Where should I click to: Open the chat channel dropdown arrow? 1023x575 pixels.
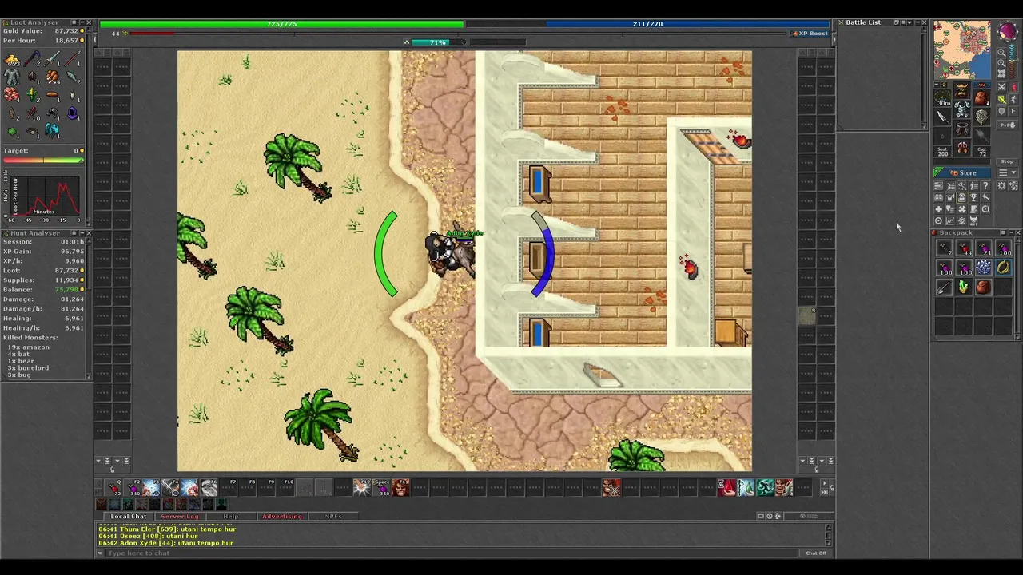click(101, 553)
